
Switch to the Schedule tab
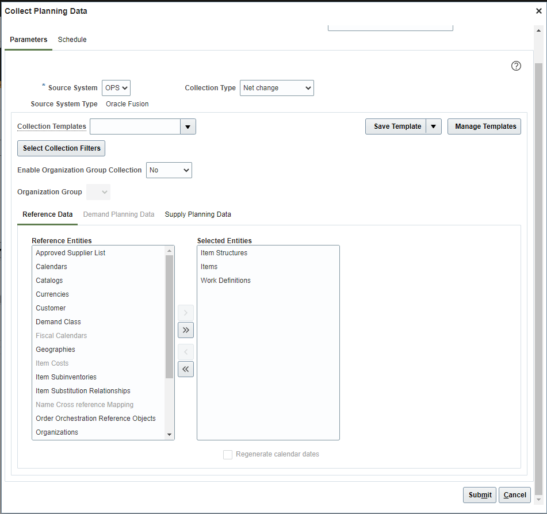(72, 40)
